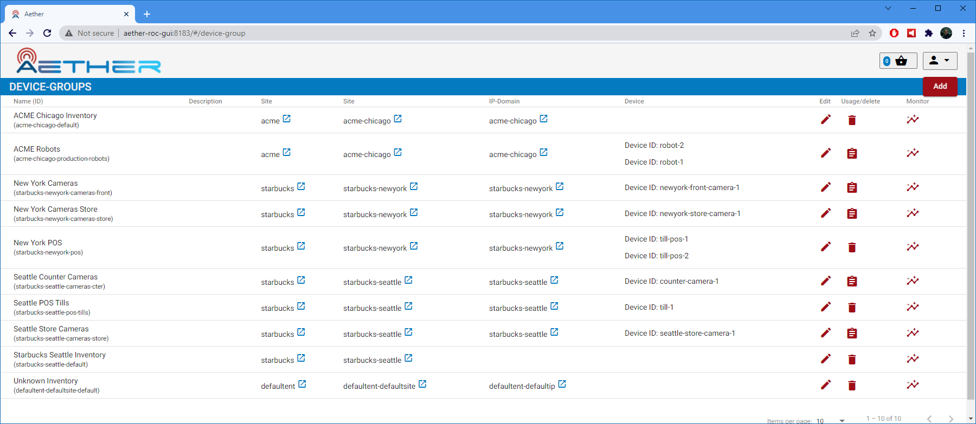Open monitor for Unknown Inventory group
This screenshot has width=976, height=424.
coord(913,385)
